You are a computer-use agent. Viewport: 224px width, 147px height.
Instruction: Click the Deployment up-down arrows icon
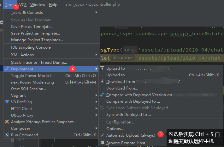tap(7, 69)
